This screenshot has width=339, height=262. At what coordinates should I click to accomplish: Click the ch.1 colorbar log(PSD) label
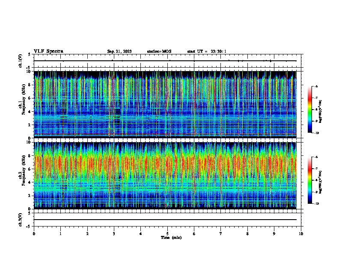(x=321, y=111)
